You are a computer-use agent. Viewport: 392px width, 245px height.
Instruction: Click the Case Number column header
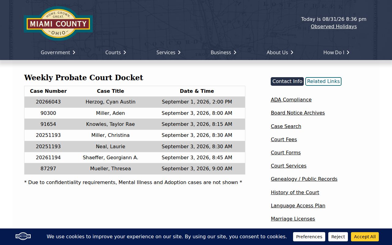pyautogui.click(x=48, y=91)
